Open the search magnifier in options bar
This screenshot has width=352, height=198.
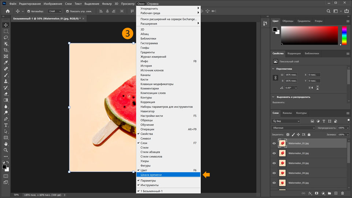click(329, 11)
